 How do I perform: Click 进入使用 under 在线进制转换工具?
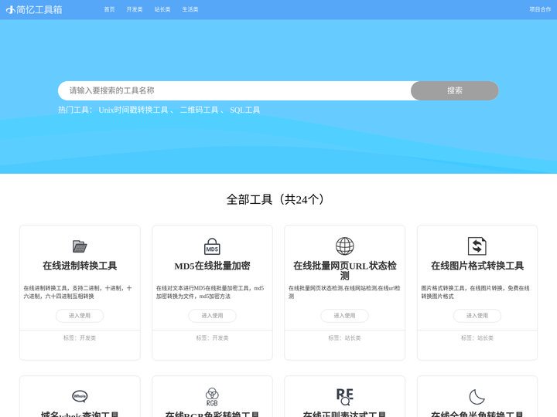(80, 316)
